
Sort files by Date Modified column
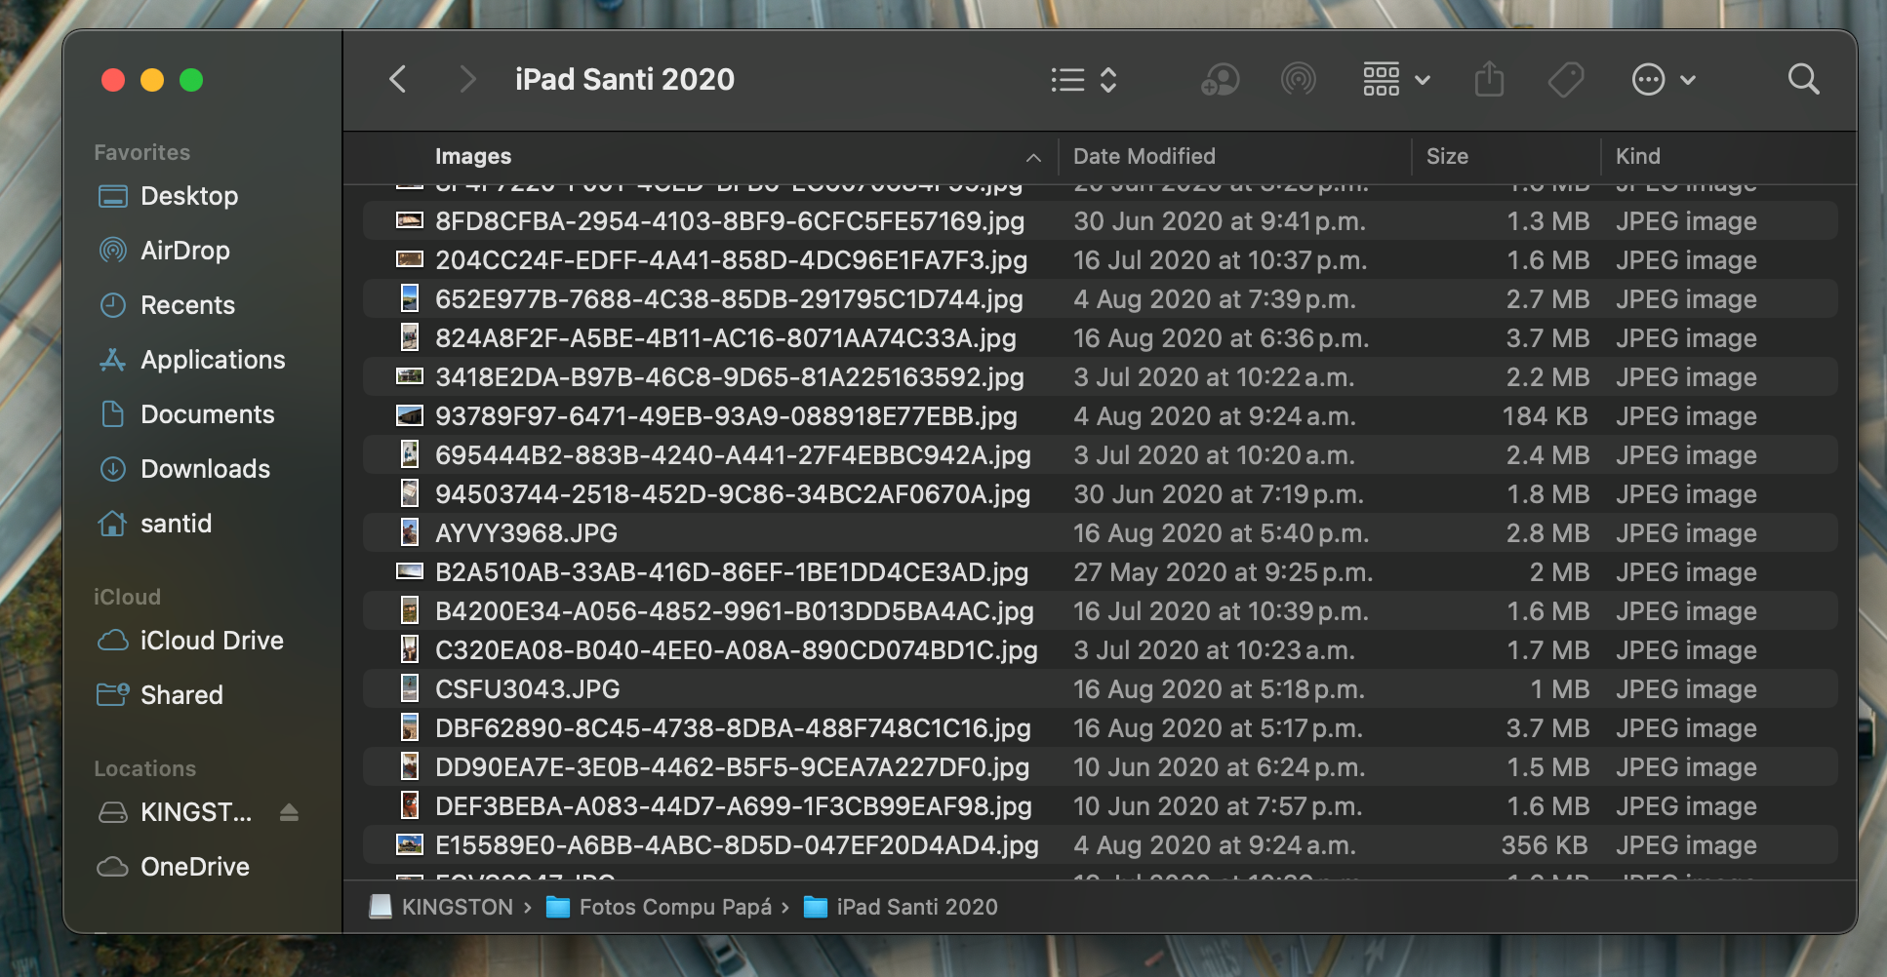click(x=1144, y=156)
